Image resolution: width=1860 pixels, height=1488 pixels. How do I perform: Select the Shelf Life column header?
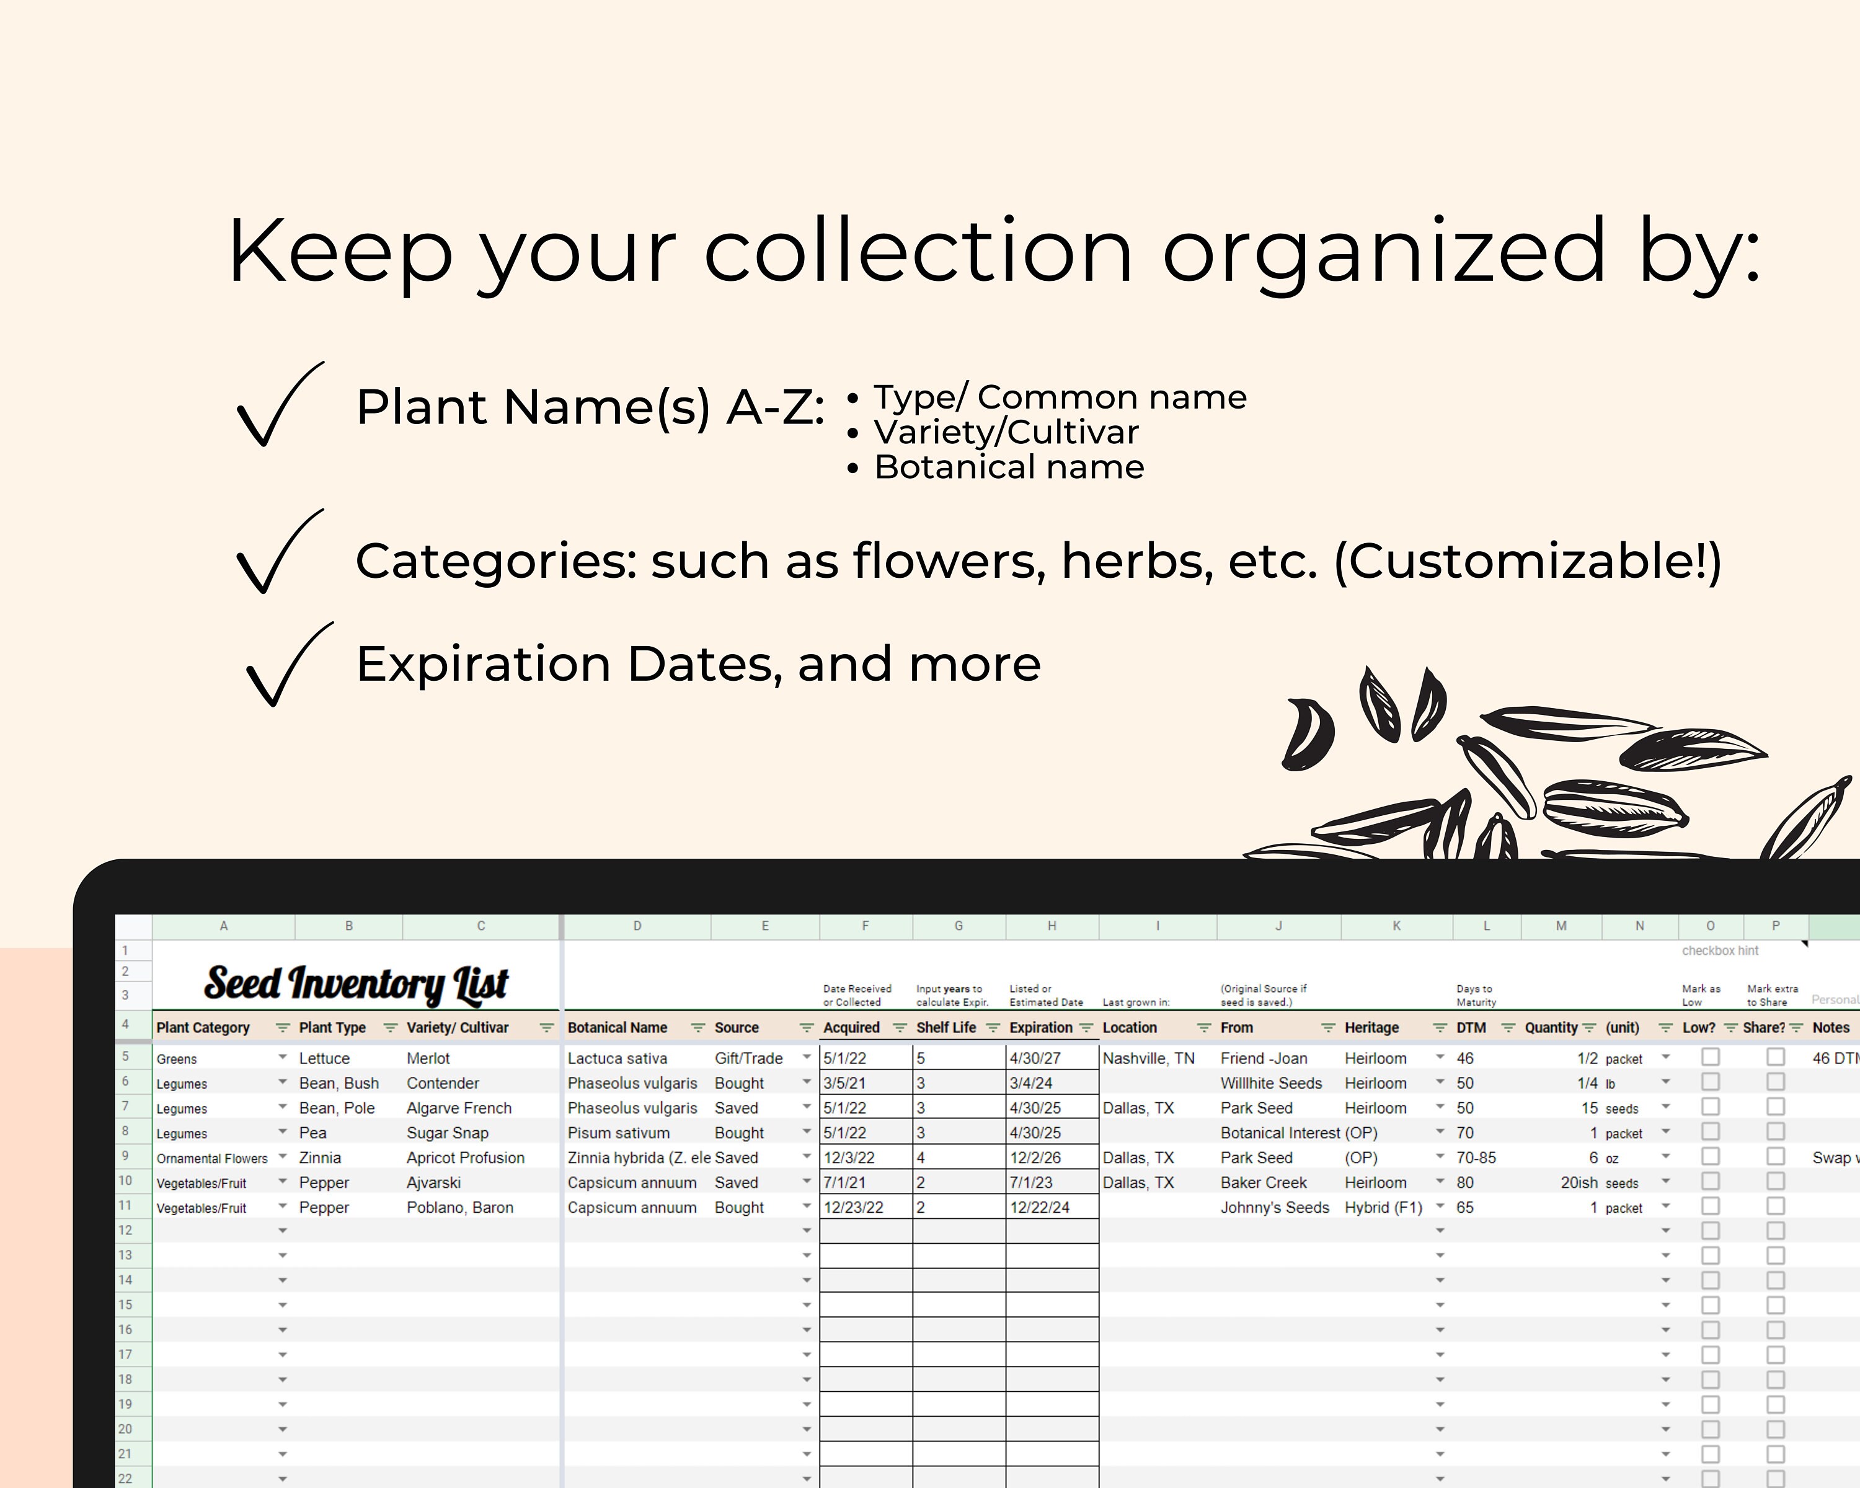(946, 1028)
